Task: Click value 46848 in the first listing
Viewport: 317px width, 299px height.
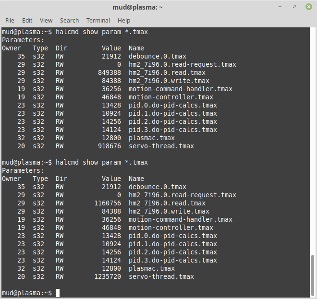Action: click(111, 97)
